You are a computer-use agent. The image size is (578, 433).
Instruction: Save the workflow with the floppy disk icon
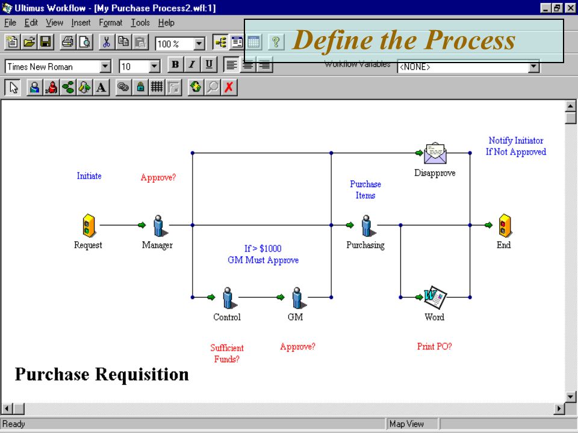click(46, 42)
